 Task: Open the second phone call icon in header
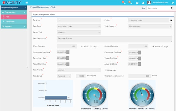(x=130, y=2)
